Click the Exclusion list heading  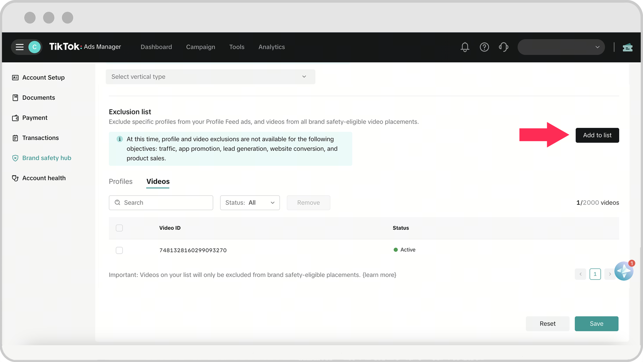(x=130, y=112)
